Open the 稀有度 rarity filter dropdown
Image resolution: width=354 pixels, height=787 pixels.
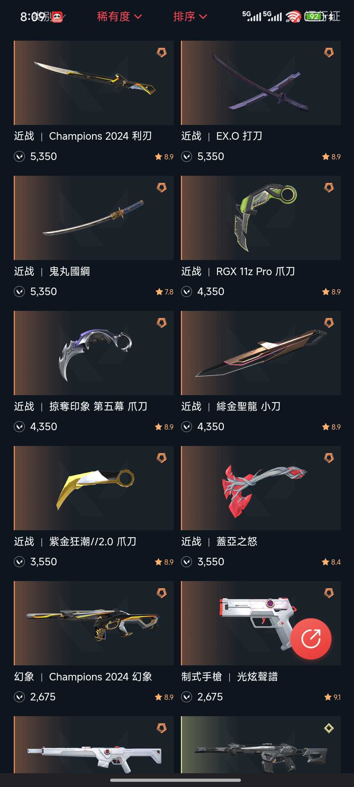[119, 16]
